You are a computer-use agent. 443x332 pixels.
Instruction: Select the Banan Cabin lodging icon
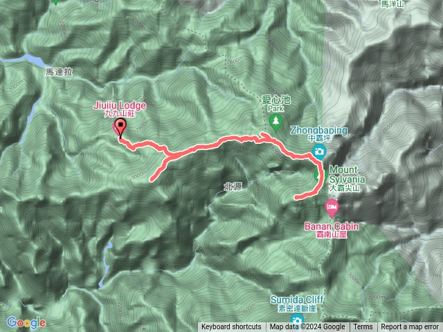pyautogui.click(x=332, y=209)
